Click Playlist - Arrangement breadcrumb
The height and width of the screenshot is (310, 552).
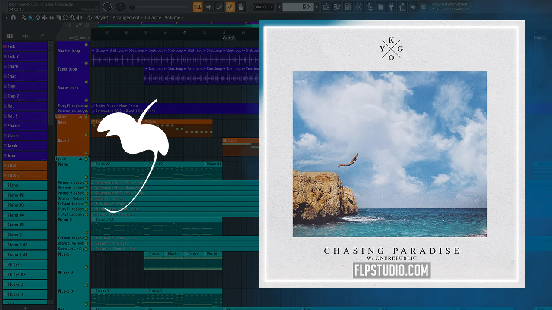117,18
